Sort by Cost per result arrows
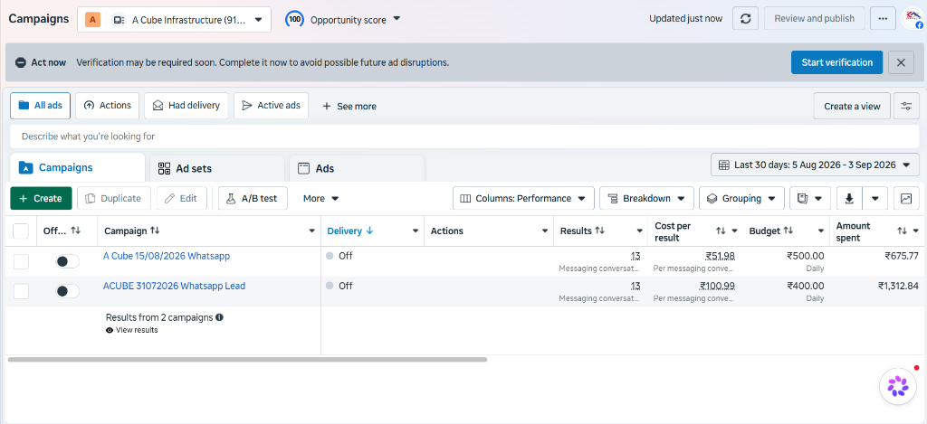Viewport: 927px width, 424px height. pos(721,231)
